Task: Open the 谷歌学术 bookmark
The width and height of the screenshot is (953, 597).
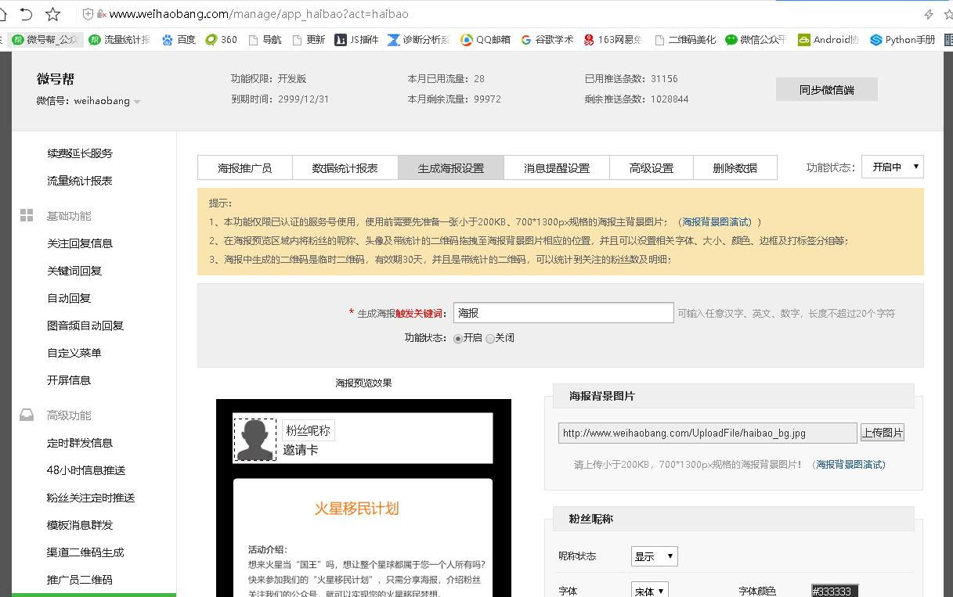Action: pos(547,39)
